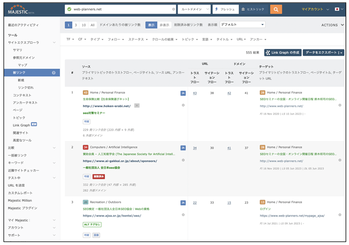Open the ルートドメイン scope dropdown

(194, 9)
